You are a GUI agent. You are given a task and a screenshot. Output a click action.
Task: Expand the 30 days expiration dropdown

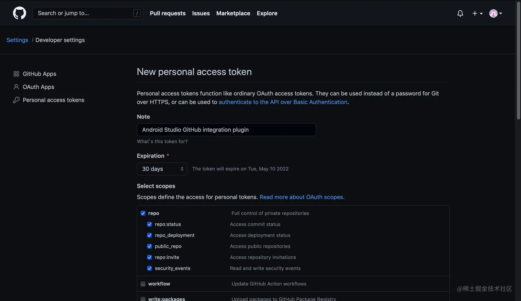pos(162,169)
